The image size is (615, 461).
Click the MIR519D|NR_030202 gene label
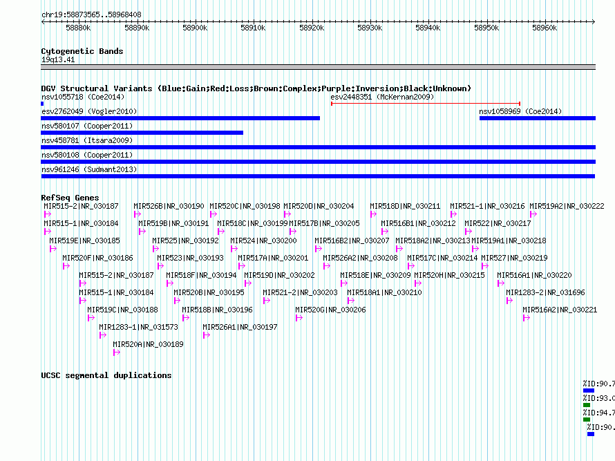click(279, 275)
